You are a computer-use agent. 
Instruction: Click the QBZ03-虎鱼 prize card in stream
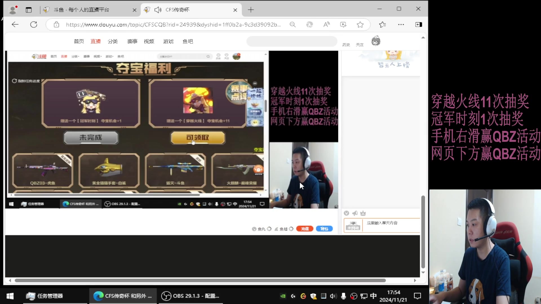point(43,171)
